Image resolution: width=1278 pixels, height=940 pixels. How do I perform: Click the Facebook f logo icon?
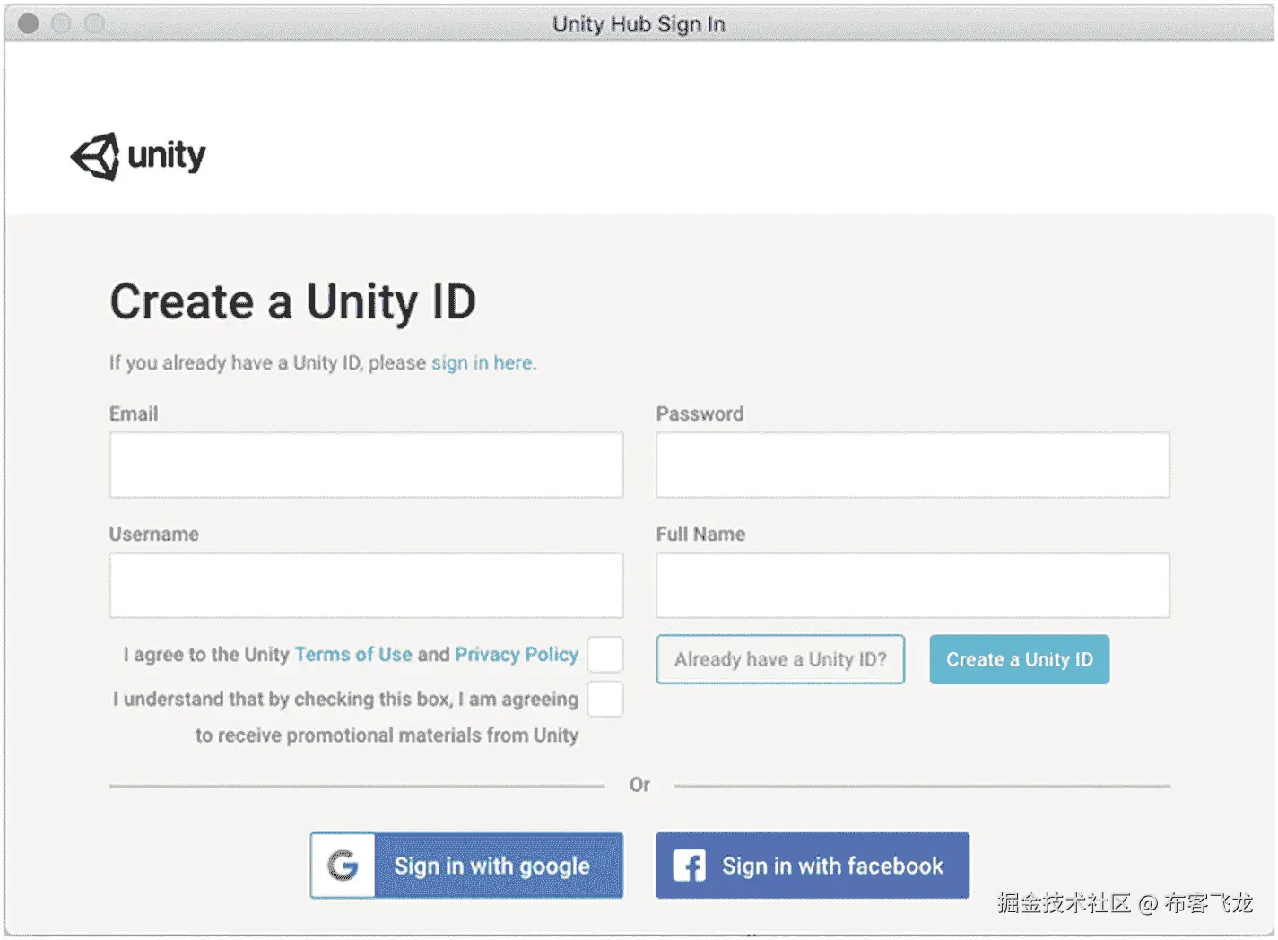689,866
